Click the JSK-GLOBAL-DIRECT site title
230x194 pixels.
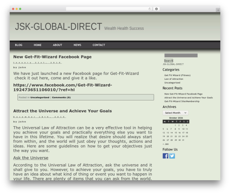tap(58, 27)
